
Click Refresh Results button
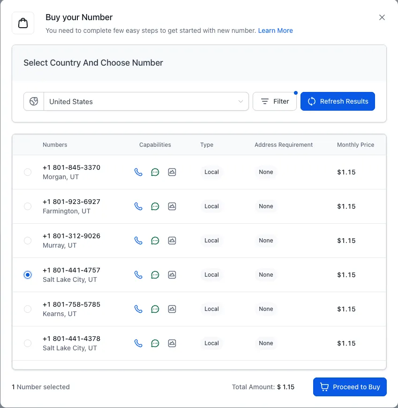tap(338, 101)
